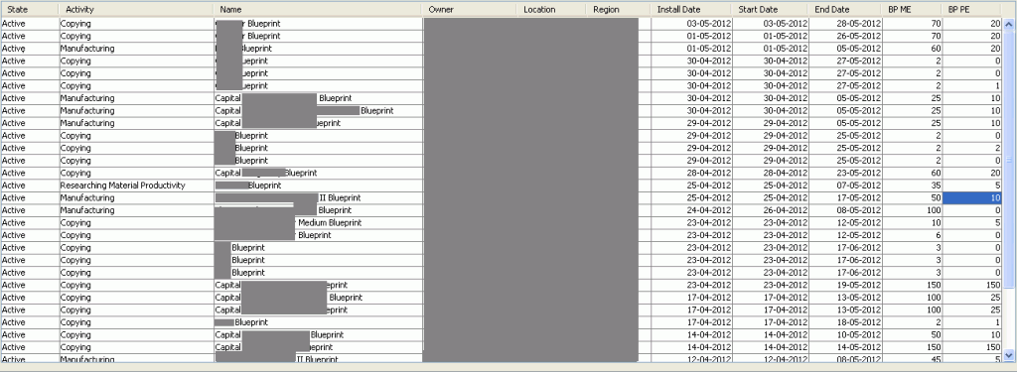
Task: Click the highlighted BP PE cell showing 10
Action: [x=972, y=197]
